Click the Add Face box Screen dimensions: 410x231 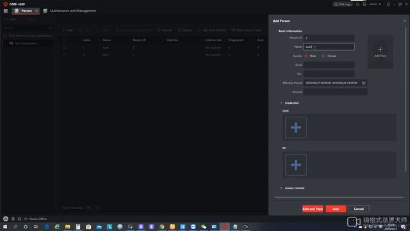pyautogui.click(x=380, y=51)
